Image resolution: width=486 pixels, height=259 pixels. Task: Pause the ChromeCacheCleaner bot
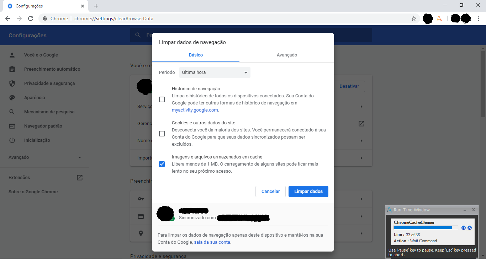[x=464, y=228]
